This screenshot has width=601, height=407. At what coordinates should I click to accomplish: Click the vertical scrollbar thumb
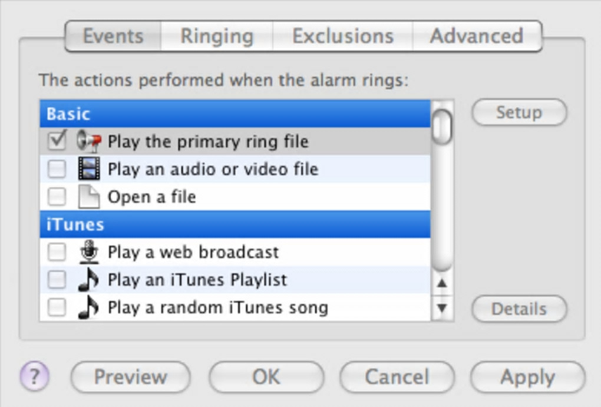point(442,126)
